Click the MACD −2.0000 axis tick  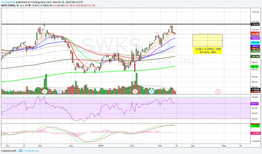(256, 141)
